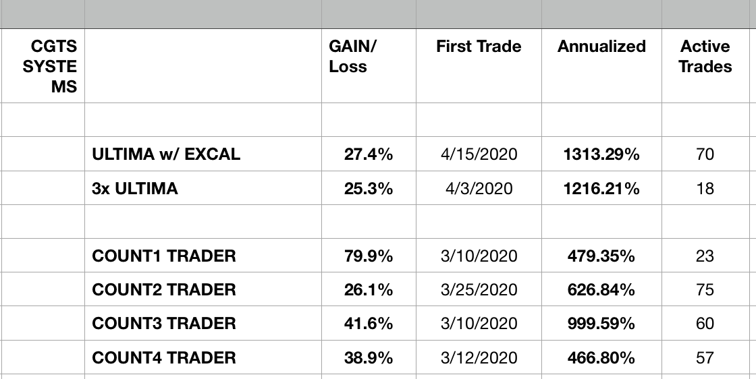Select the 25.3% gain cell
This screenshot has width=756, height=379.
tap(369, 189)
